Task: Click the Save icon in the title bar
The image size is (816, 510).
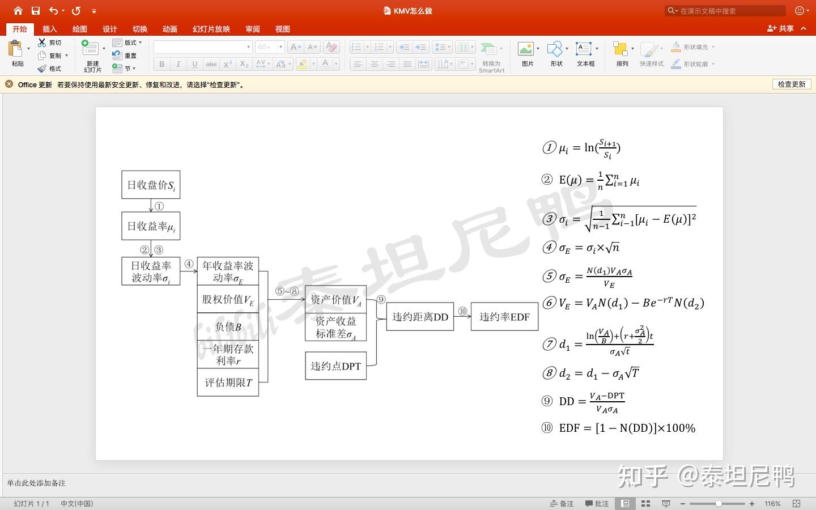Action: click(35, 10)
